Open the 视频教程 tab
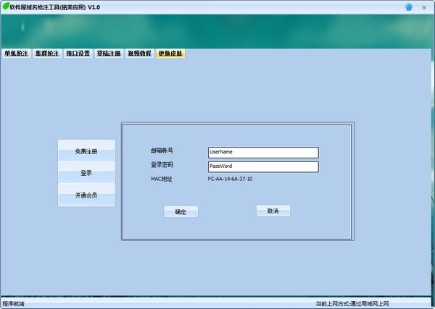The height and width of the screenshot is (309, 435). click(x=139, y=53)
